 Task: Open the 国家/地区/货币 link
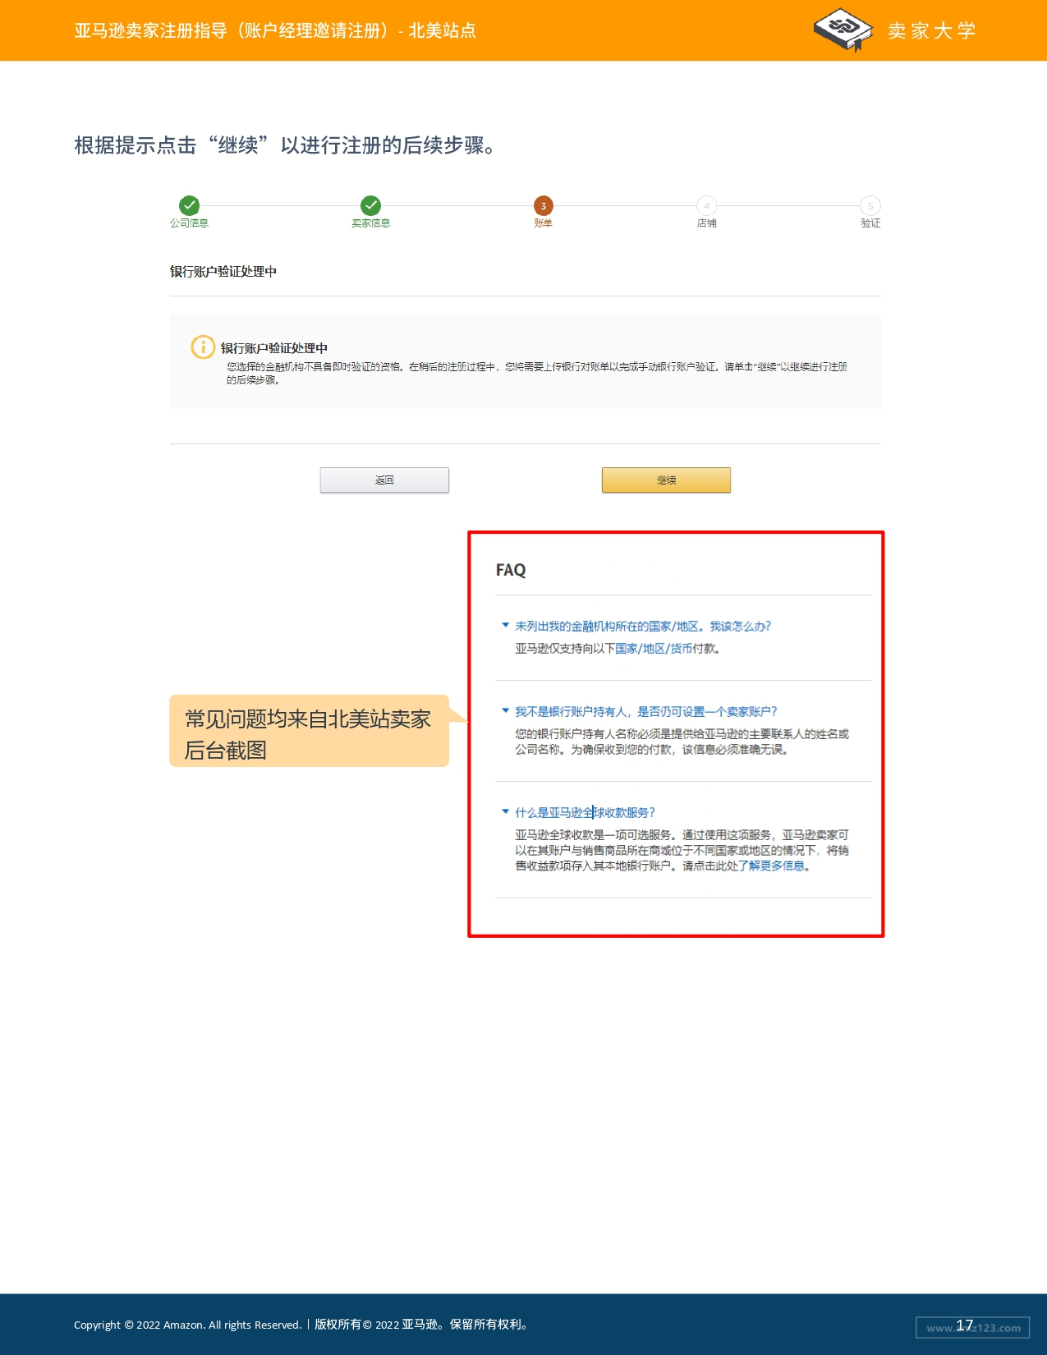click(654, 649)
